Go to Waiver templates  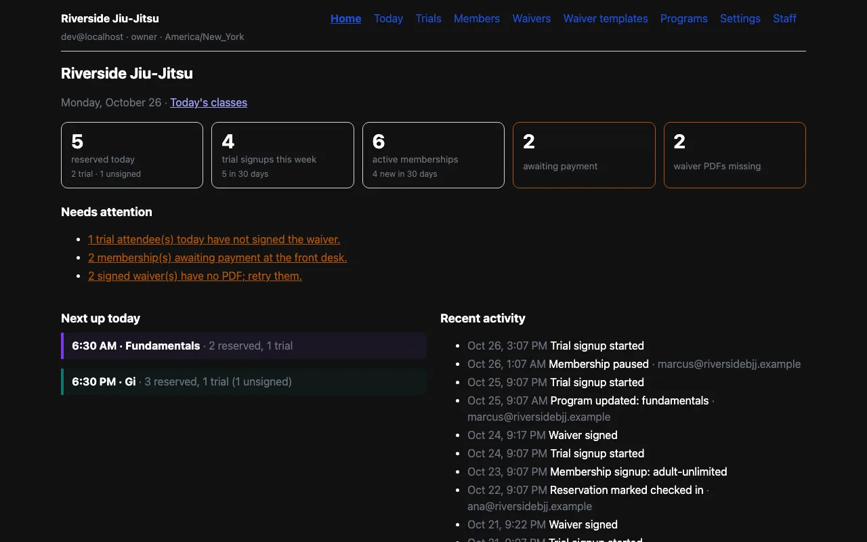606,18
